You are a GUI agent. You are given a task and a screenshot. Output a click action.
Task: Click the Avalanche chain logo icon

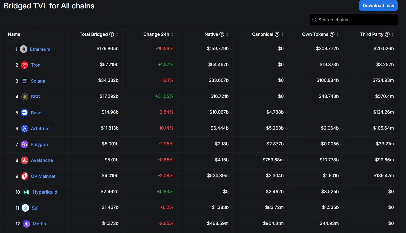[x=25, y=160]
